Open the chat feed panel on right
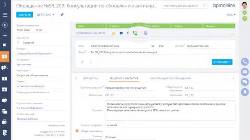 (245, 82)
